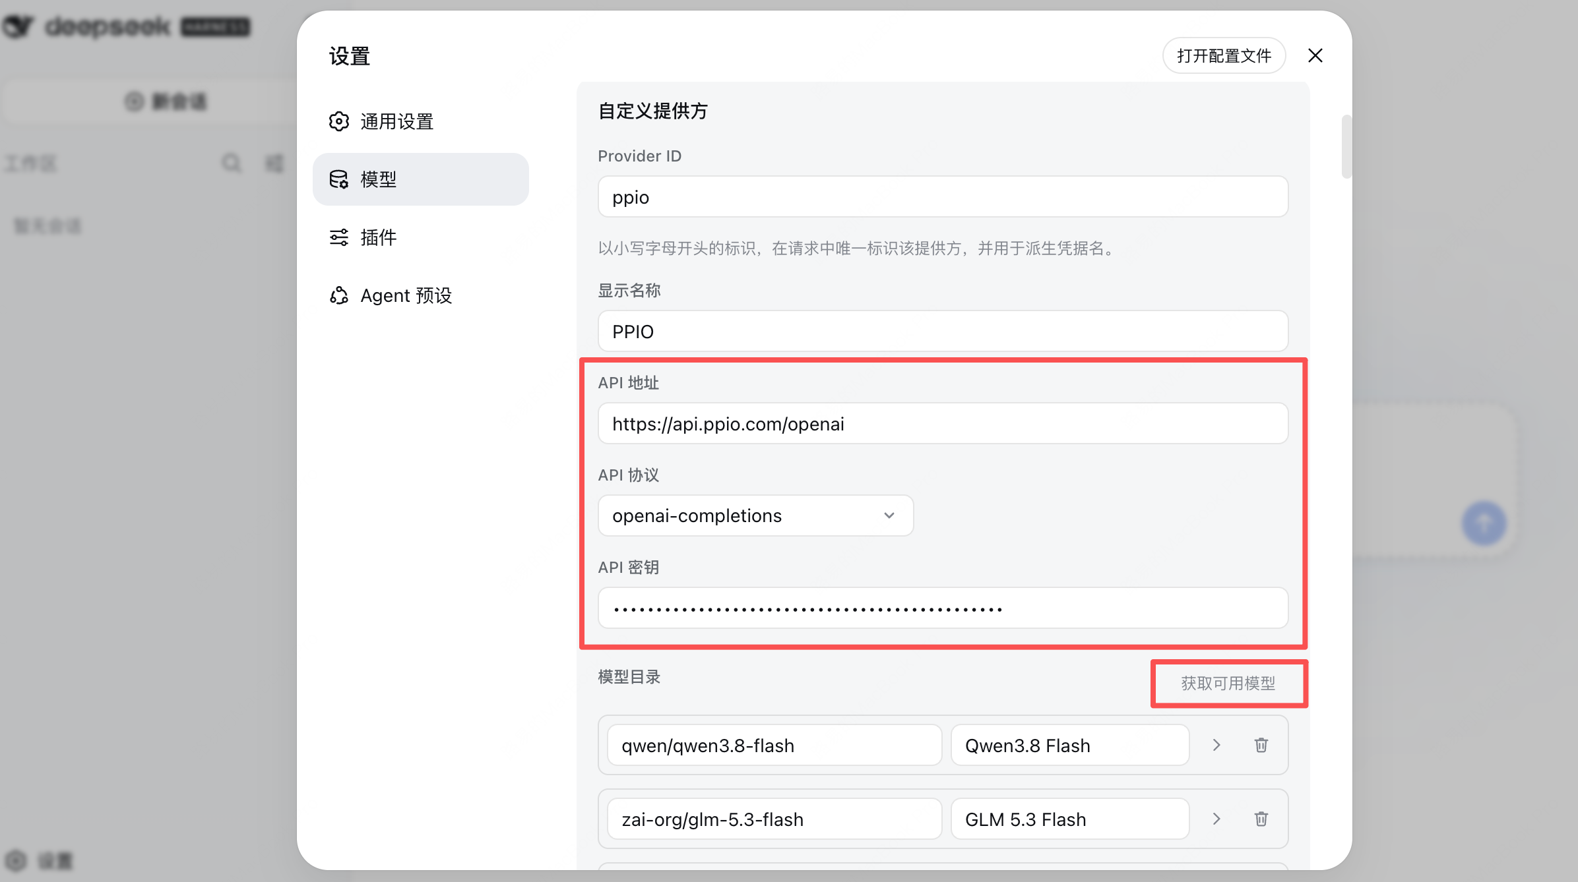This screenshot has height=882, width=1578.
Task: Click the sliders icon beside 插件
Action: click(x=339, y=237)
